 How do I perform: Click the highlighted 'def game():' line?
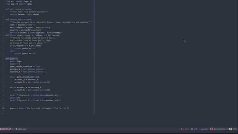[x=12, y=59]
